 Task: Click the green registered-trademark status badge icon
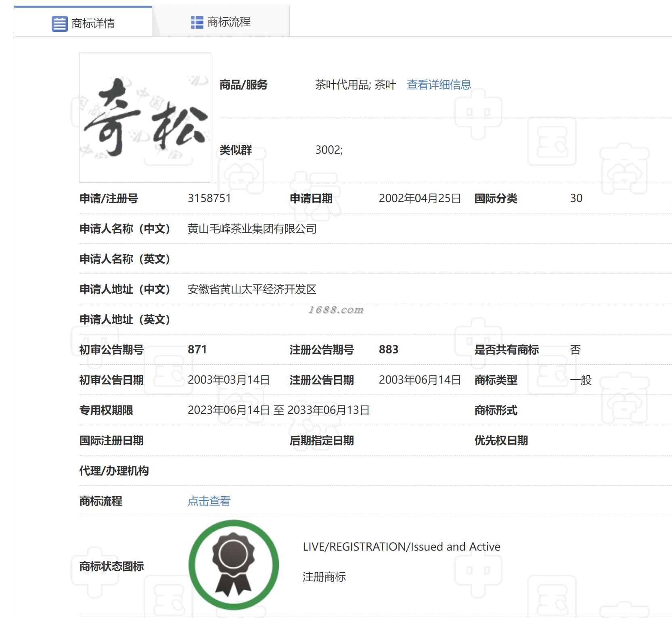pyautogui.click(x=234, y=564)
